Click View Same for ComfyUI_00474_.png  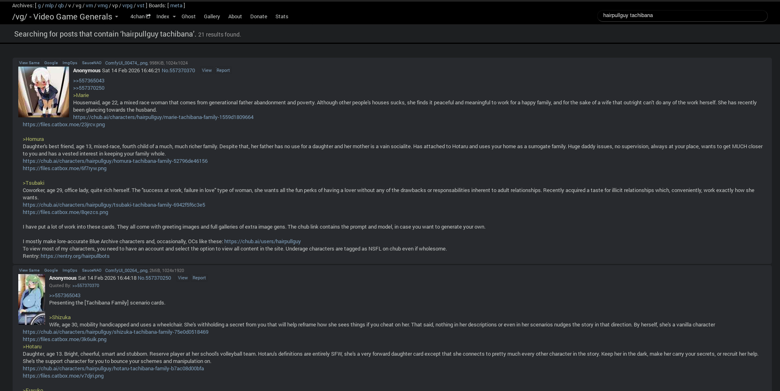(29, 63)
